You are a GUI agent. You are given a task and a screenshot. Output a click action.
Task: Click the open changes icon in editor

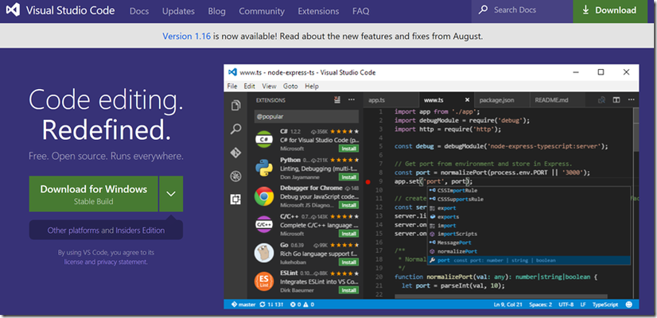pyautogui.click(x=601, y=100)
